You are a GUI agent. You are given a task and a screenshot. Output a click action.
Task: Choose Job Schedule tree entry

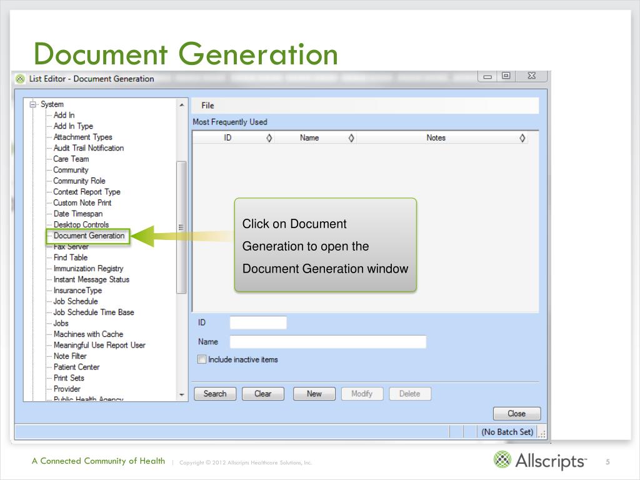click(76, 302)
